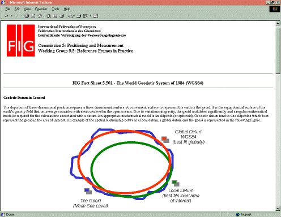Click the Edit page toolbar icon
The height and width of the screenshot is (217, 281).
(86, 16)
